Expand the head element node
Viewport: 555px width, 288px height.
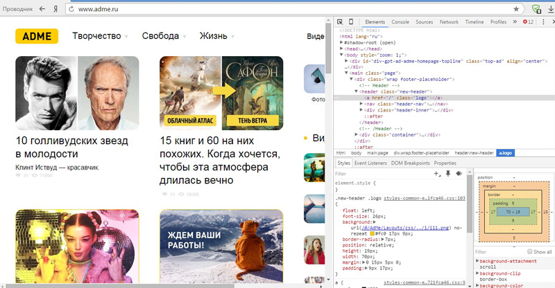(343, 48)
